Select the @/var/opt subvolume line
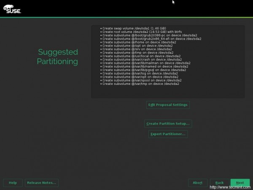 [x=140, y=77]
